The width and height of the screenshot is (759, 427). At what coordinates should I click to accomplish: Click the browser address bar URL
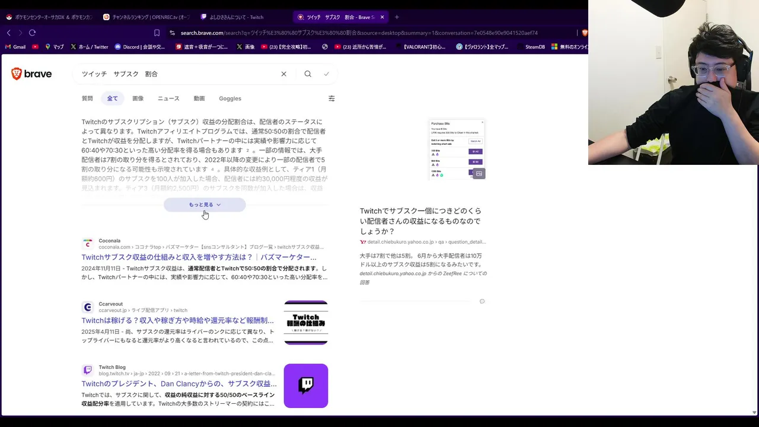coord(359,33)
